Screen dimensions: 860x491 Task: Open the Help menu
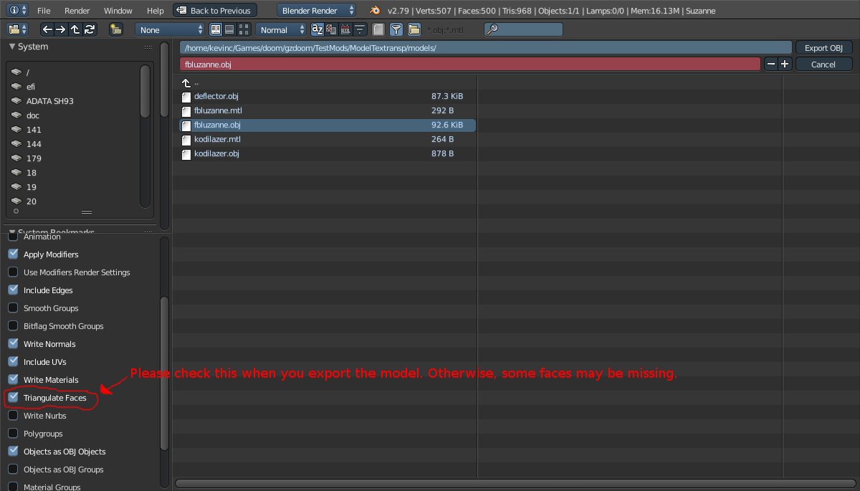(156, 11)
